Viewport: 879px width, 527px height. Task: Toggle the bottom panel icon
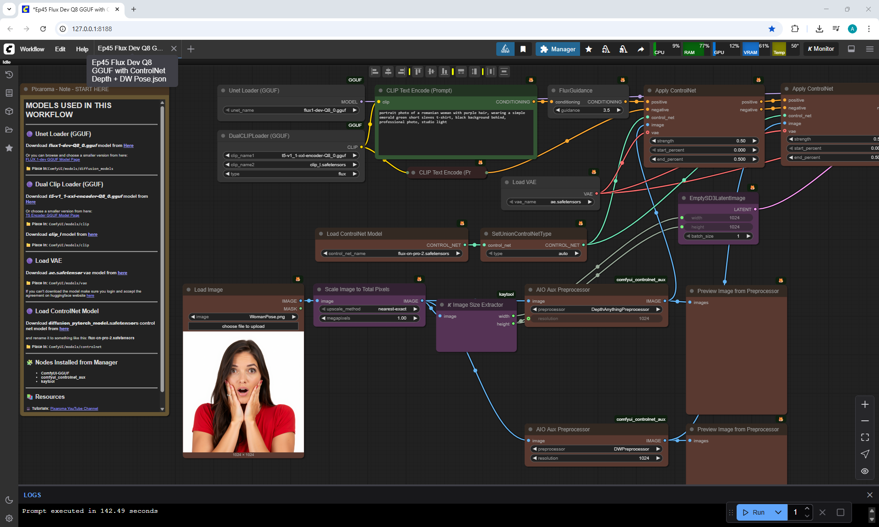click(x=851, y=49)
